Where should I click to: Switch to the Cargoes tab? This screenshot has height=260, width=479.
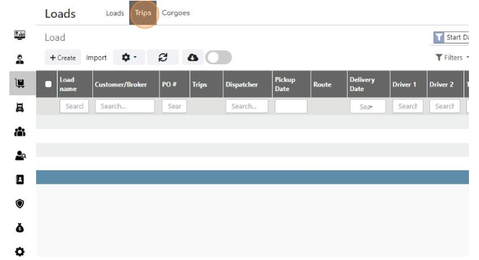(x=176, y=13)
